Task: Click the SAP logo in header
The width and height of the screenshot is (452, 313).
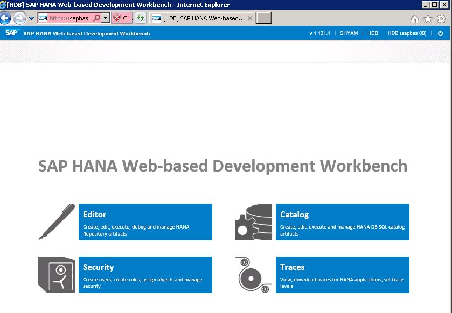Action: point(11,32)
